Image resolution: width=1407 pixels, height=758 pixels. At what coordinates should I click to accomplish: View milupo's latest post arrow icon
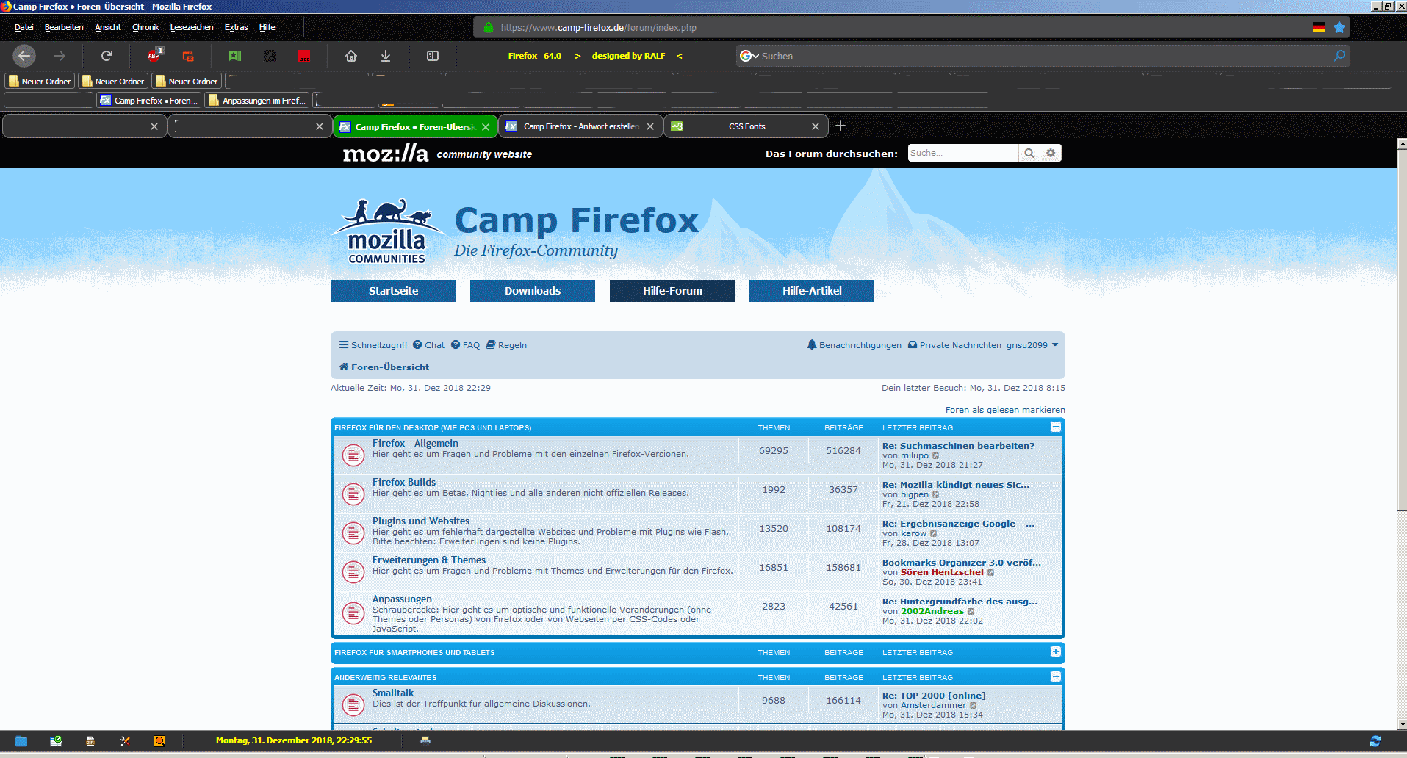tap(935, 456)
